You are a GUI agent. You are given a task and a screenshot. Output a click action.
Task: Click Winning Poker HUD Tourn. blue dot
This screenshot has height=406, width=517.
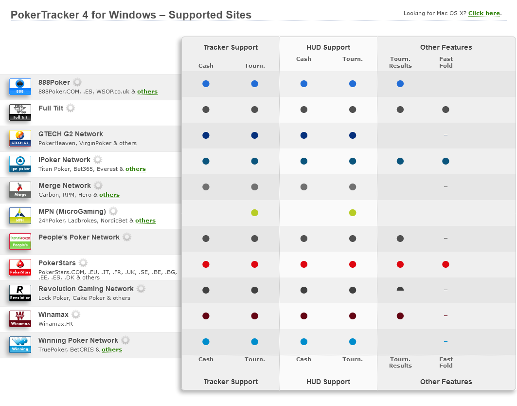point(353,342)
